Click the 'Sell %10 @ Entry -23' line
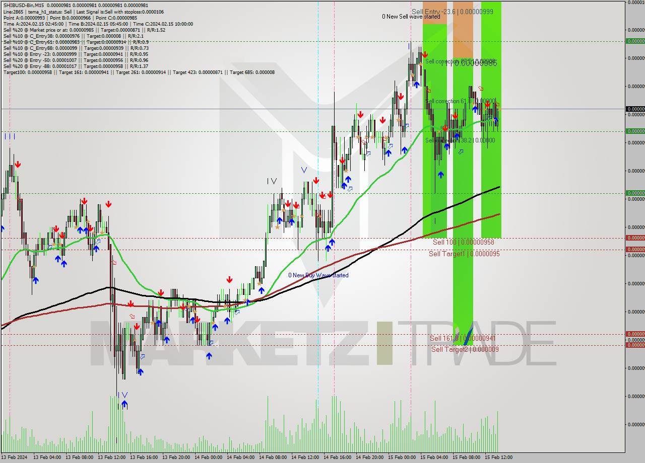This screenshot has width=645, height=463. (x=76, y=54)
